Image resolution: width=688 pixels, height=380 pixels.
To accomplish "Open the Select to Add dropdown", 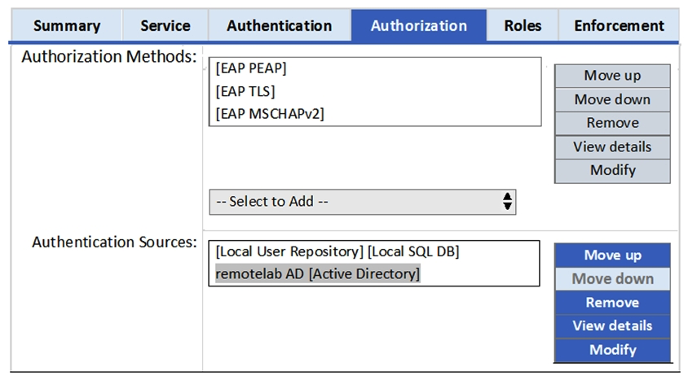I will click(363, 202).
